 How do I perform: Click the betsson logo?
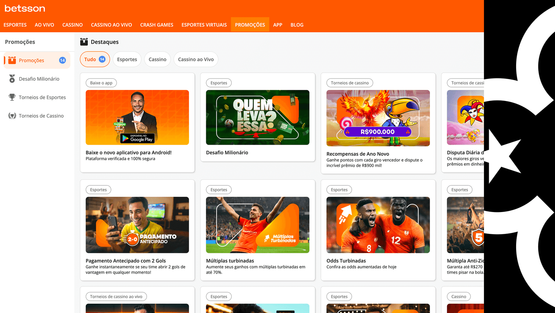pos(25,8)
